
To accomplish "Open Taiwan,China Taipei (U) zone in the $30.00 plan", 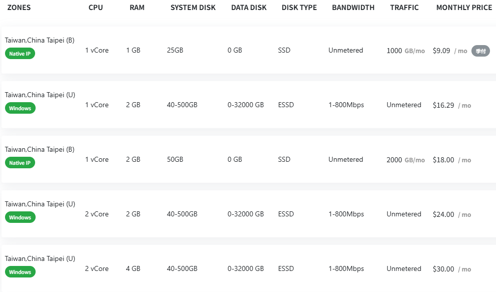I will (40, 258).
